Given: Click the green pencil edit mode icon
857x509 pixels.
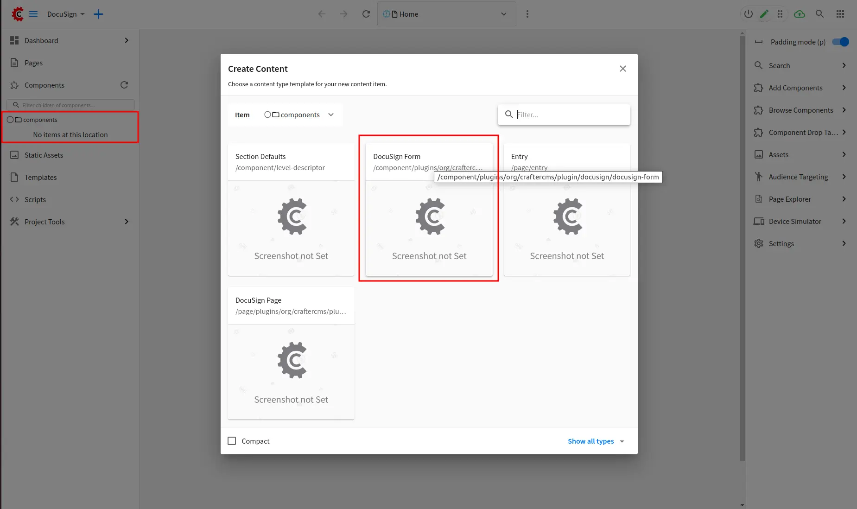Looking at the screenshot, I should coord(764,14).
